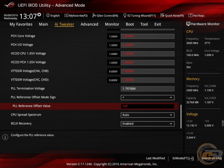Select PCH I/O Voltage label
This screenshot has width=224, height=168.
pyautogui.click(x=22, y=45)
